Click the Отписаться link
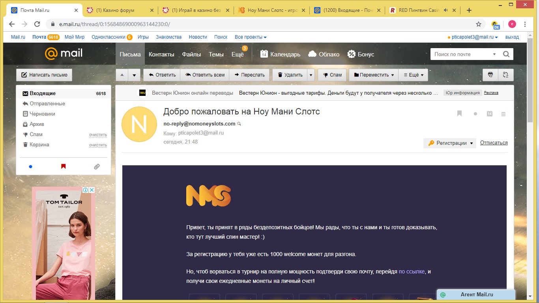Screen dimensions: 539x303 494,143
